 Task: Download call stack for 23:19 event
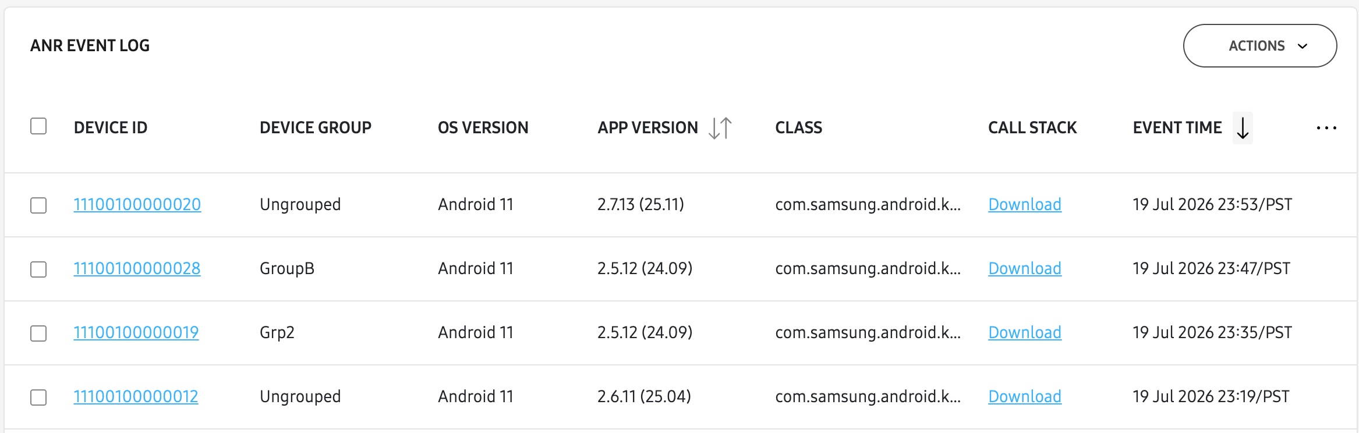[x=1025, y=396]
